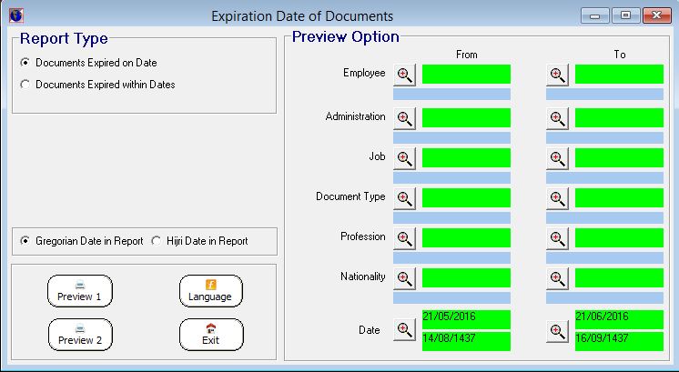This screenshot has height=372, width=679.
Task: Click the Hijri To date 16/09/1437 field
Action: [619, 340]
